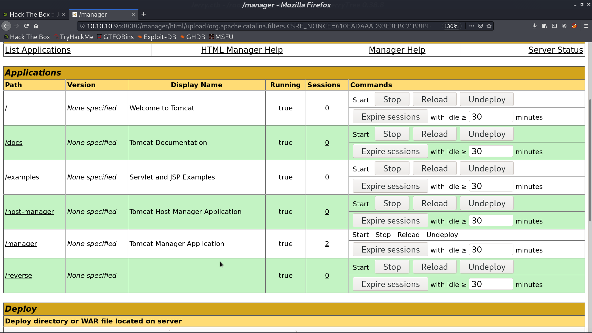Close the Hack The Box tab

pyautogui.click(x=64, y=14)
